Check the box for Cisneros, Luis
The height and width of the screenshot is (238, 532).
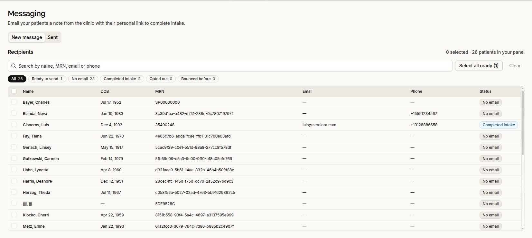click(14, 125)
